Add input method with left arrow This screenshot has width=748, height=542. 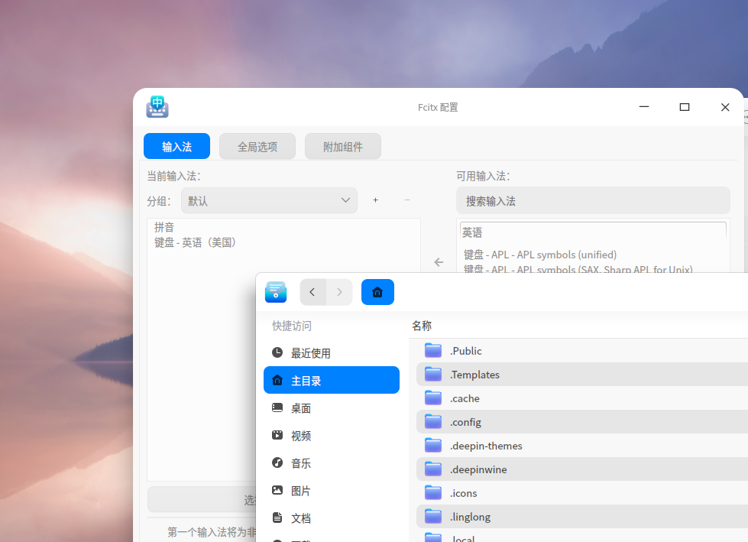click(x=439, y=262)
